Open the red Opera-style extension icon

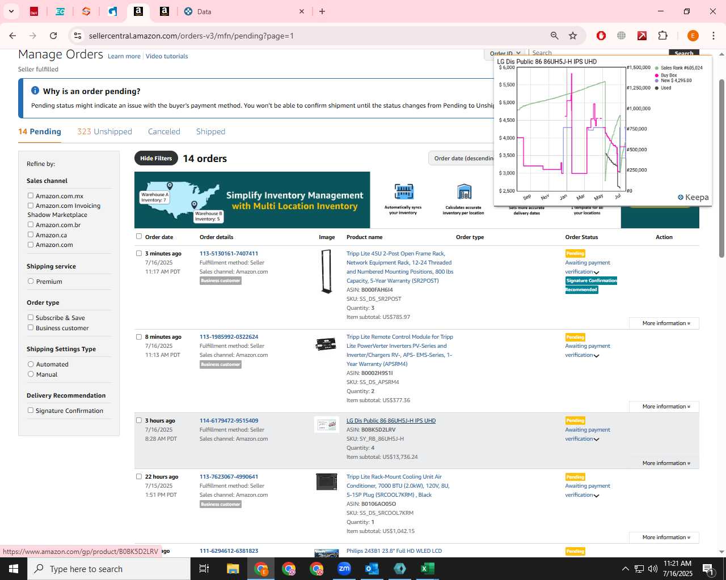[601, 36]
